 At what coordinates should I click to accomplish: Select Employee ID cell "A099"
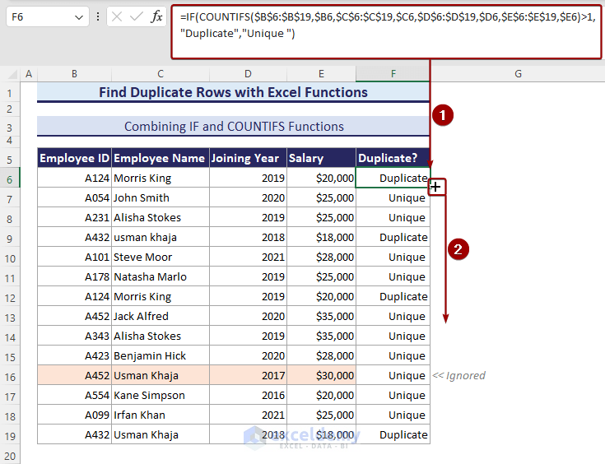[x=74, y=415]
